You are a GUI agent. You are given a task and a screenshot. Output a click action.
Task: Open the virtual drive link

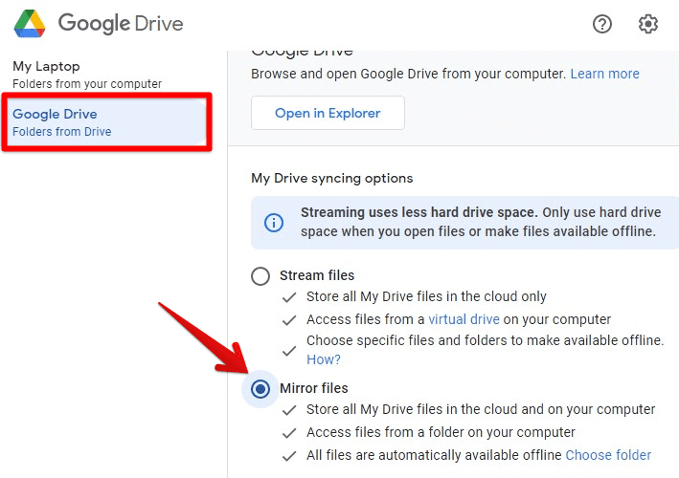pyautogui.click(x=464, y=319)
